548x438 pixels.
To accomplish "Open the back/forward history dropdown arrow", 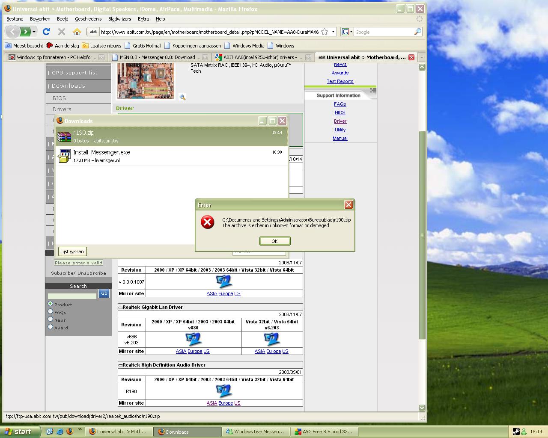I will tap(34, 32).
